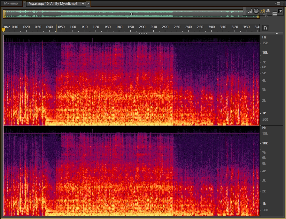This screenshot has width=286, height=219.
Task: Click the volume bars icon in the HUD
Action: tap(249, 11)
